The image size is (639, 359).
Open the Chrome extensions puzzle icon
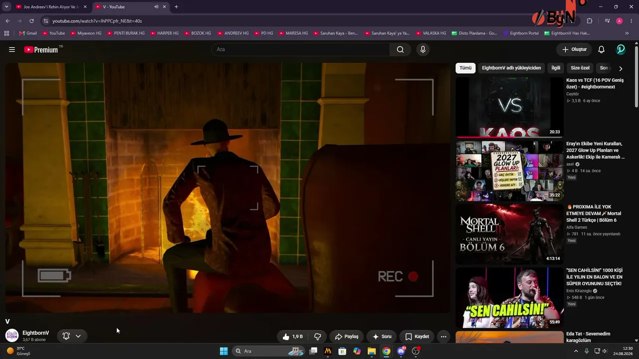click(590, 21)
